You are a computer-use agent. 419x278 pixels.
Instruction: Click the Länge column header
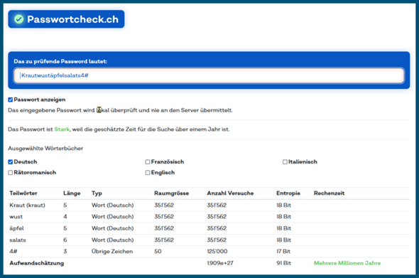[x=72, y=193]
